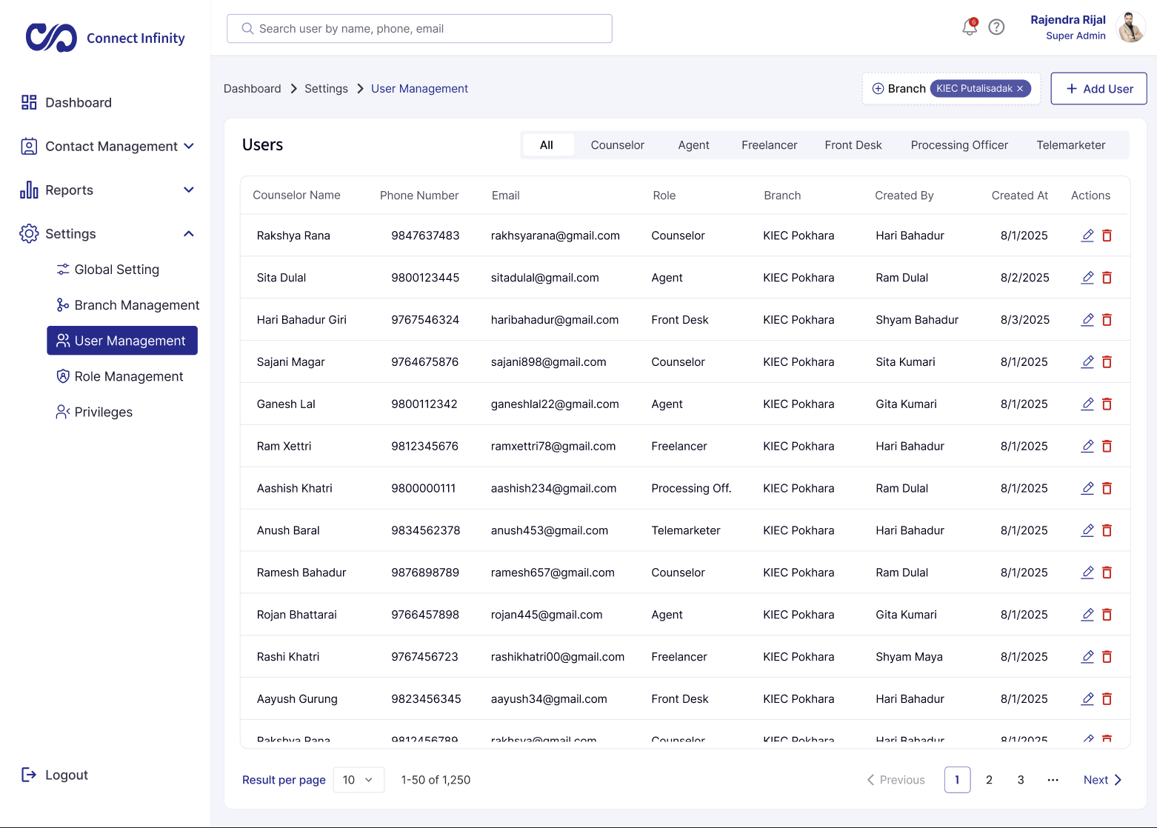Delete Rojan Bhattarai user
1157x828 pixels.
[x=1107, y=615]
